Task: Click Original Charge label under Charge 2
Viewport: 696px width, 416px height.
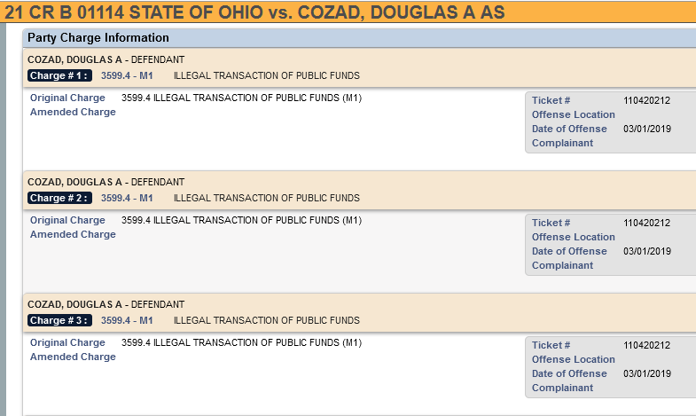Action: 67,220
